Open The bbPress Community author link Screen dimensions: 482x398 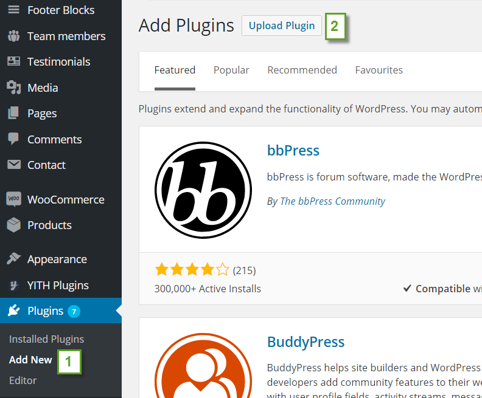pyautogui.click(x=333, y=201)
